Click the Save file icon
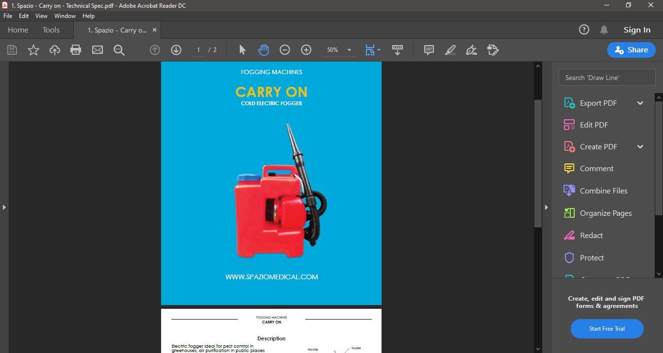This screenshot has height=353, width=663. coord(12,50)
